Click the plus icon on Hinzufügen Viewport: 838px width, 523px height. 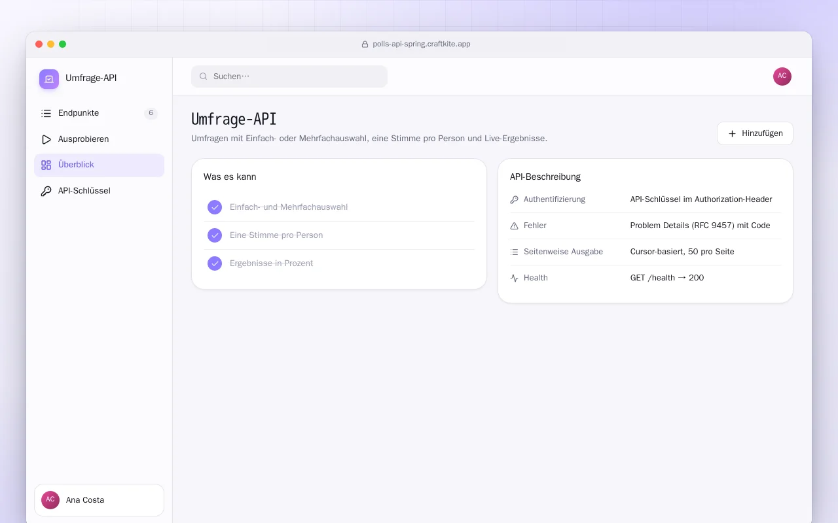click(733, 133)
